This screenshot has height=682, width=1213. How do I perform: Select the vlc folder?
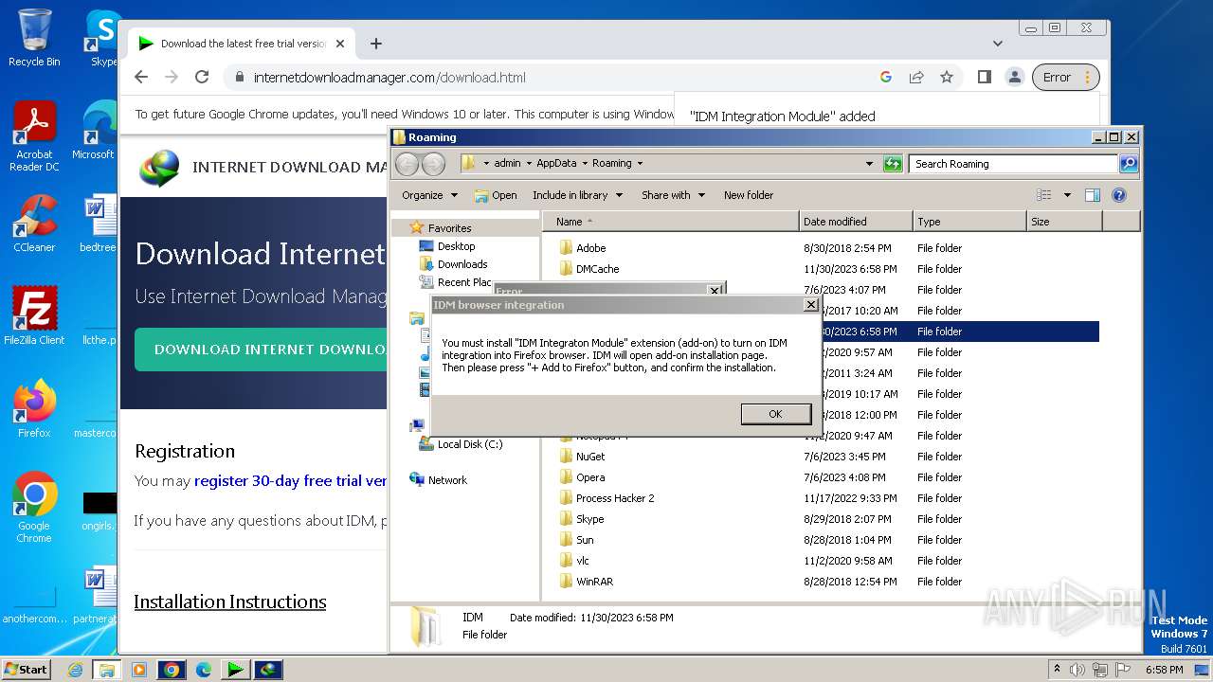pos(582,561)
